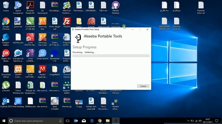Screen dimensions: 222x124
Task: Open File Explorer from taskbar
Action: pos(108,121)
